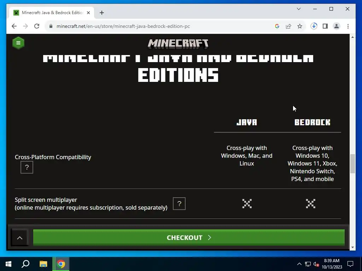Expand the cart summary with up chevron

[x=20, y=237]
